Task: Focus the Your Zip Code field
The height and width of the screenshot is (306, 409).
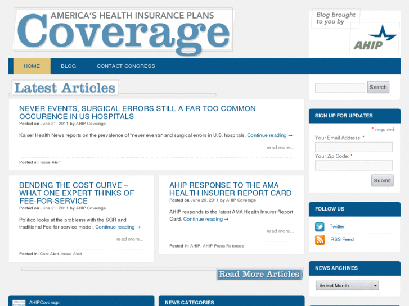Action: [x=354, y=166]
